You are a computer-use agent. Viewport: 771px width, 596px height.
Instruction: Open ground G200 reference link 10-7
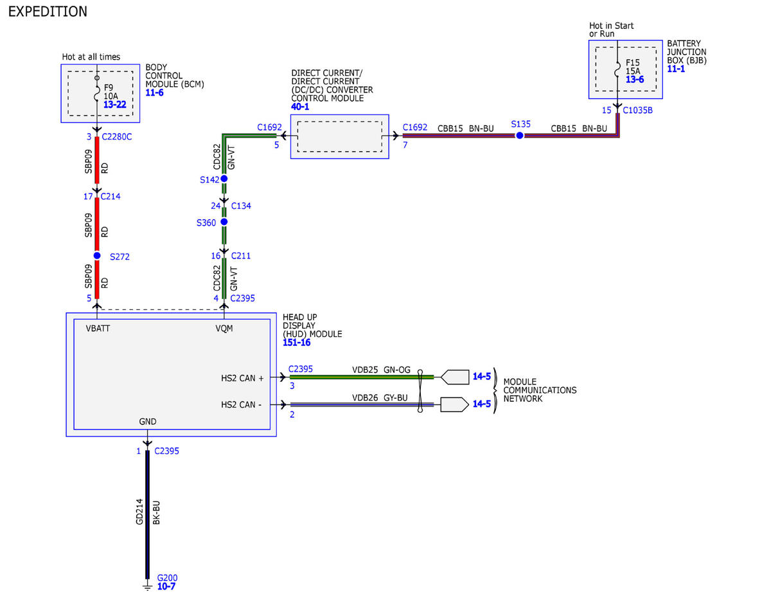coord(166,586)
